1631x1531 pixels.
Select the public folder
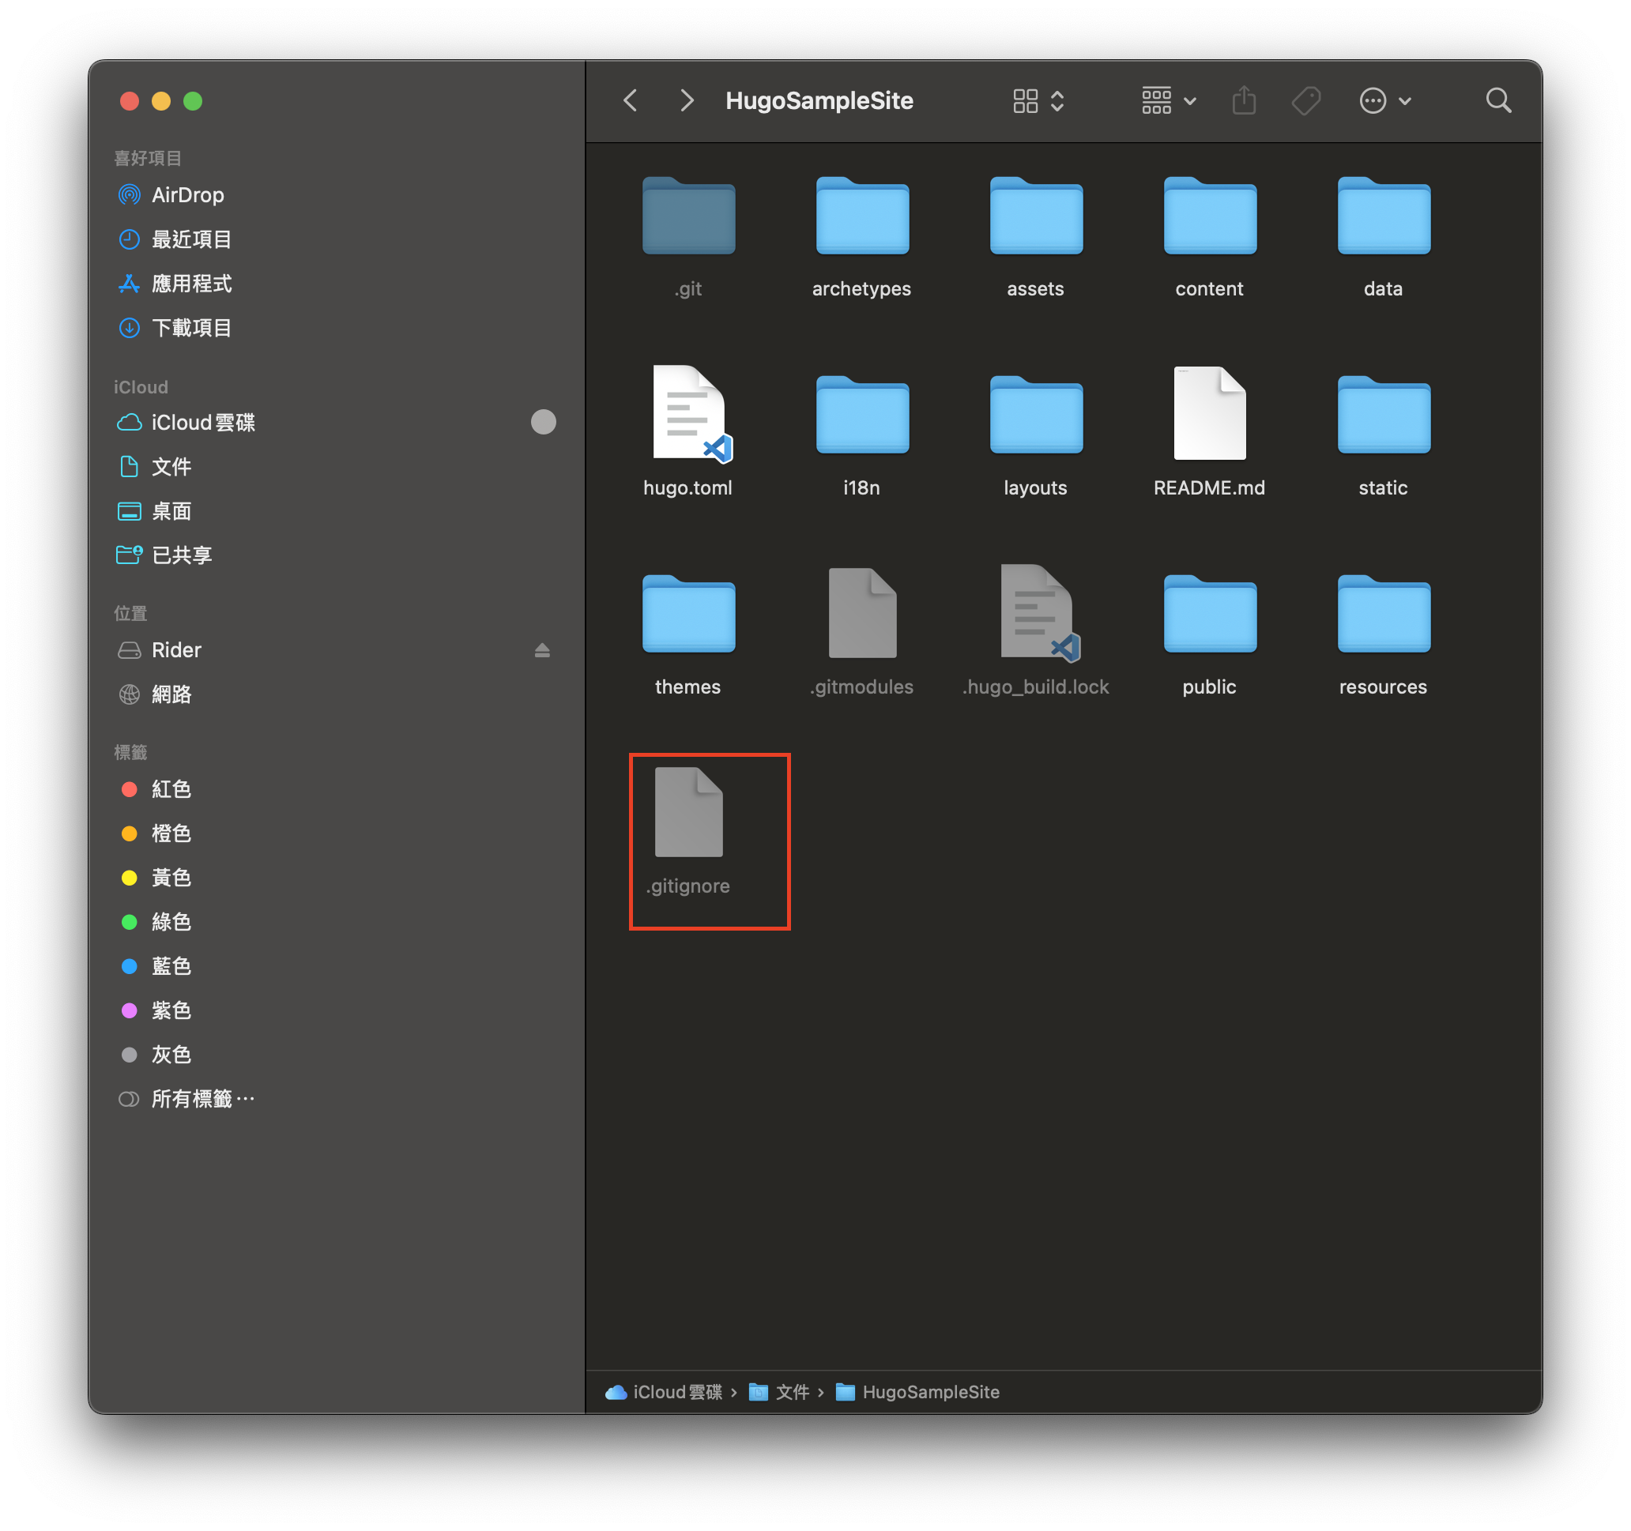point(1209,635)
